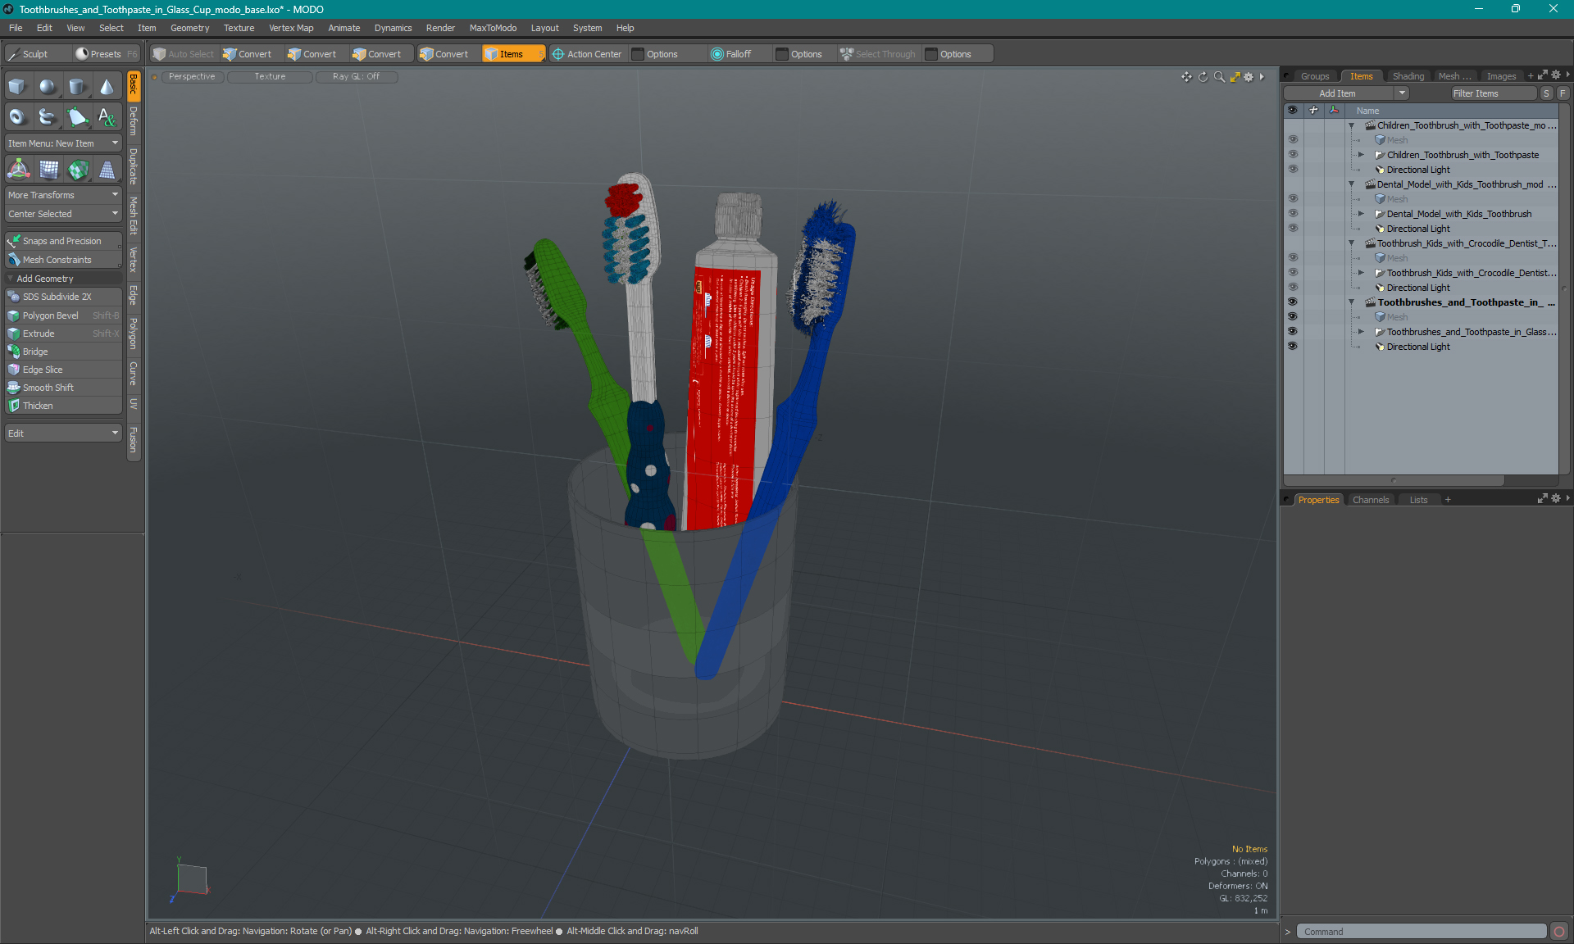Select the Torus primitive tool
This screenshot has height=944, width=1574.
tap(17, 117)
